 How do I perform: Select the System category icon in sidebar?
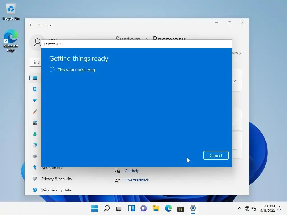pos(34,78)
